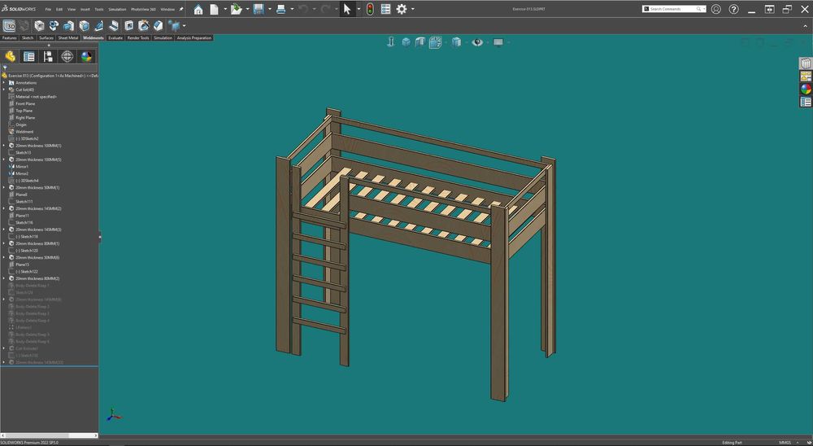Select Mirror1 in the feature tree
The image size is (813, 446).
[22, 166]
